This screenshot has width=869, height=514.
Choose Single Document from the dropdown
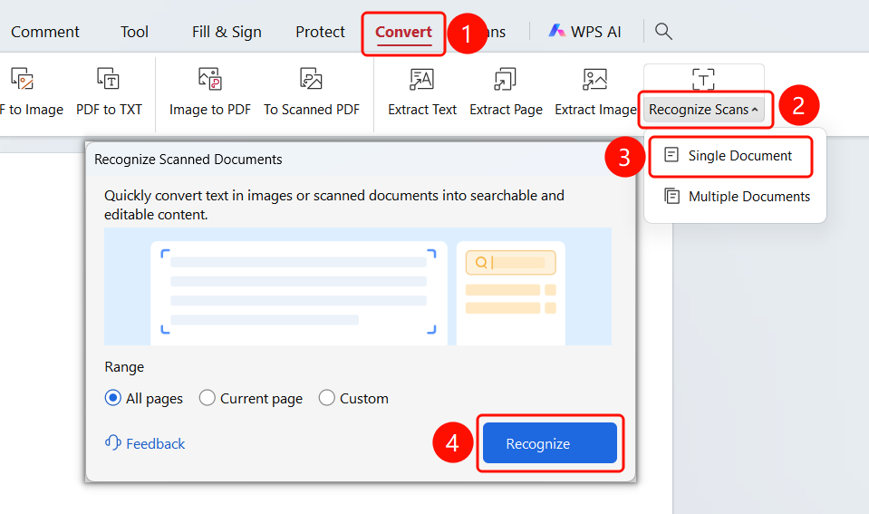click(730, 156)
